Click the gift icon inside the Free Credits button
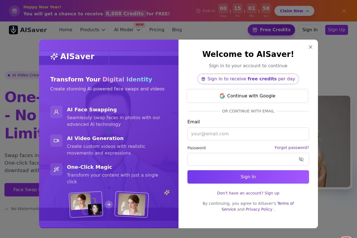This screenshot has height=238, width=357. [x=255, y=30]
